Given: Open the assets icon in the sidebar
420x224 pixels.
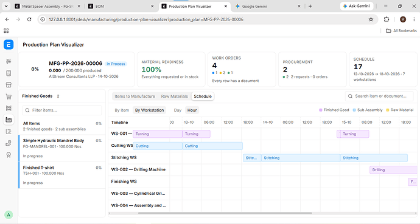Looking at the screenshot, I should (x=9, y=143).
